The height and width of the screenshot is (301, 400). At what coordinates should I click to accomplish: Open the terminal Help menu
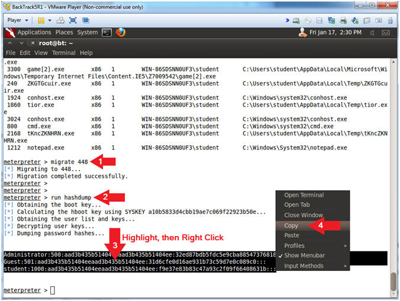[86, 53]
